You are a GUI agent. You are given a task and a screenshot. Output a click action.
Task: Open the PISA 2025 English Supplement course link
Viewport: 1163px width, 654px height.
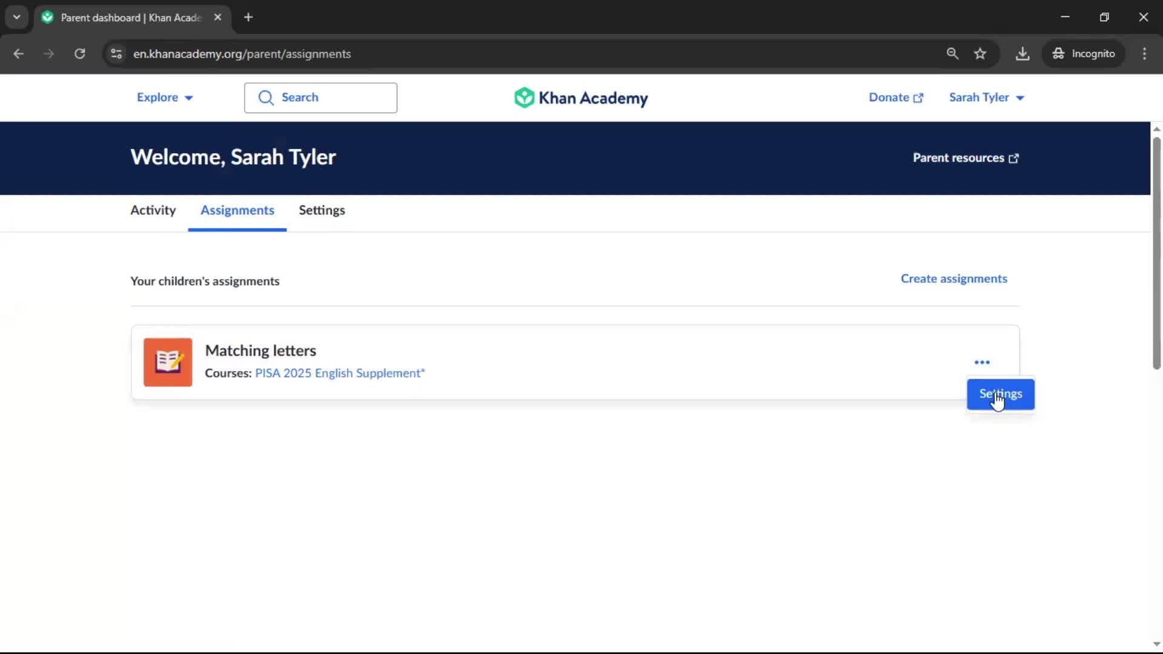click(340, 373)
